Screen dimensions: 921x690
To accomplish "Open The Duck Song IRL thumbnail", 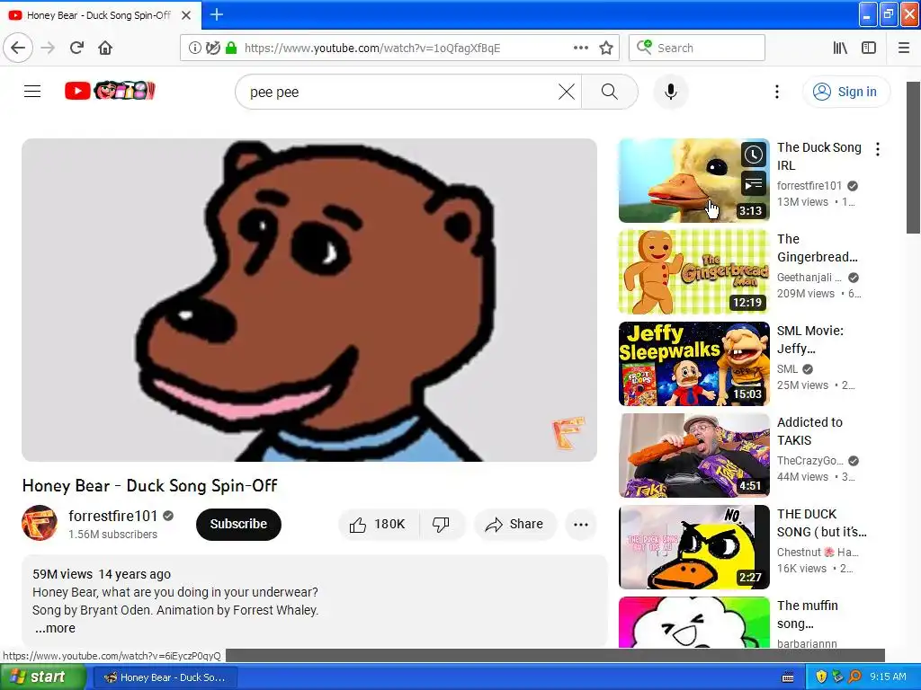I will coord(693,181).
